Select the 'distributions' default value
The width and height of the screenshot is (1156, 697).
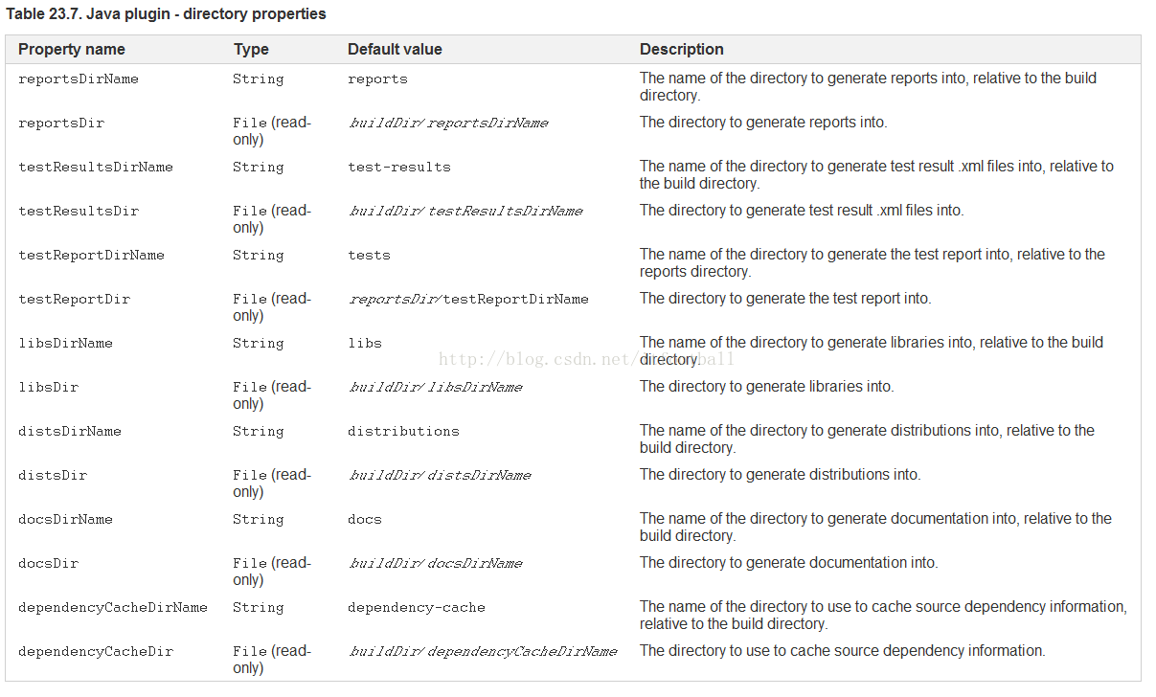(403, 432)
